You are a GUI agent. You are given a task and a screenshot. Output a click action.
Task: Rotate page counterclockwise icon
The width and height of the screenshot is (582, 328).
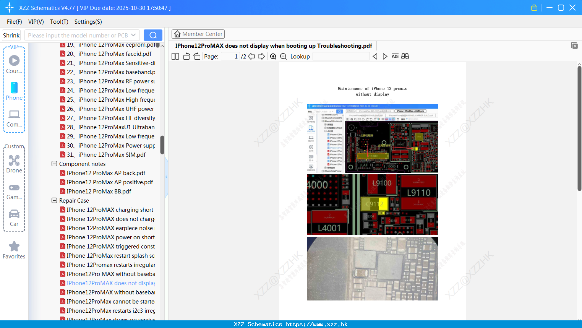pyautogui.click(x=186, y=56)
